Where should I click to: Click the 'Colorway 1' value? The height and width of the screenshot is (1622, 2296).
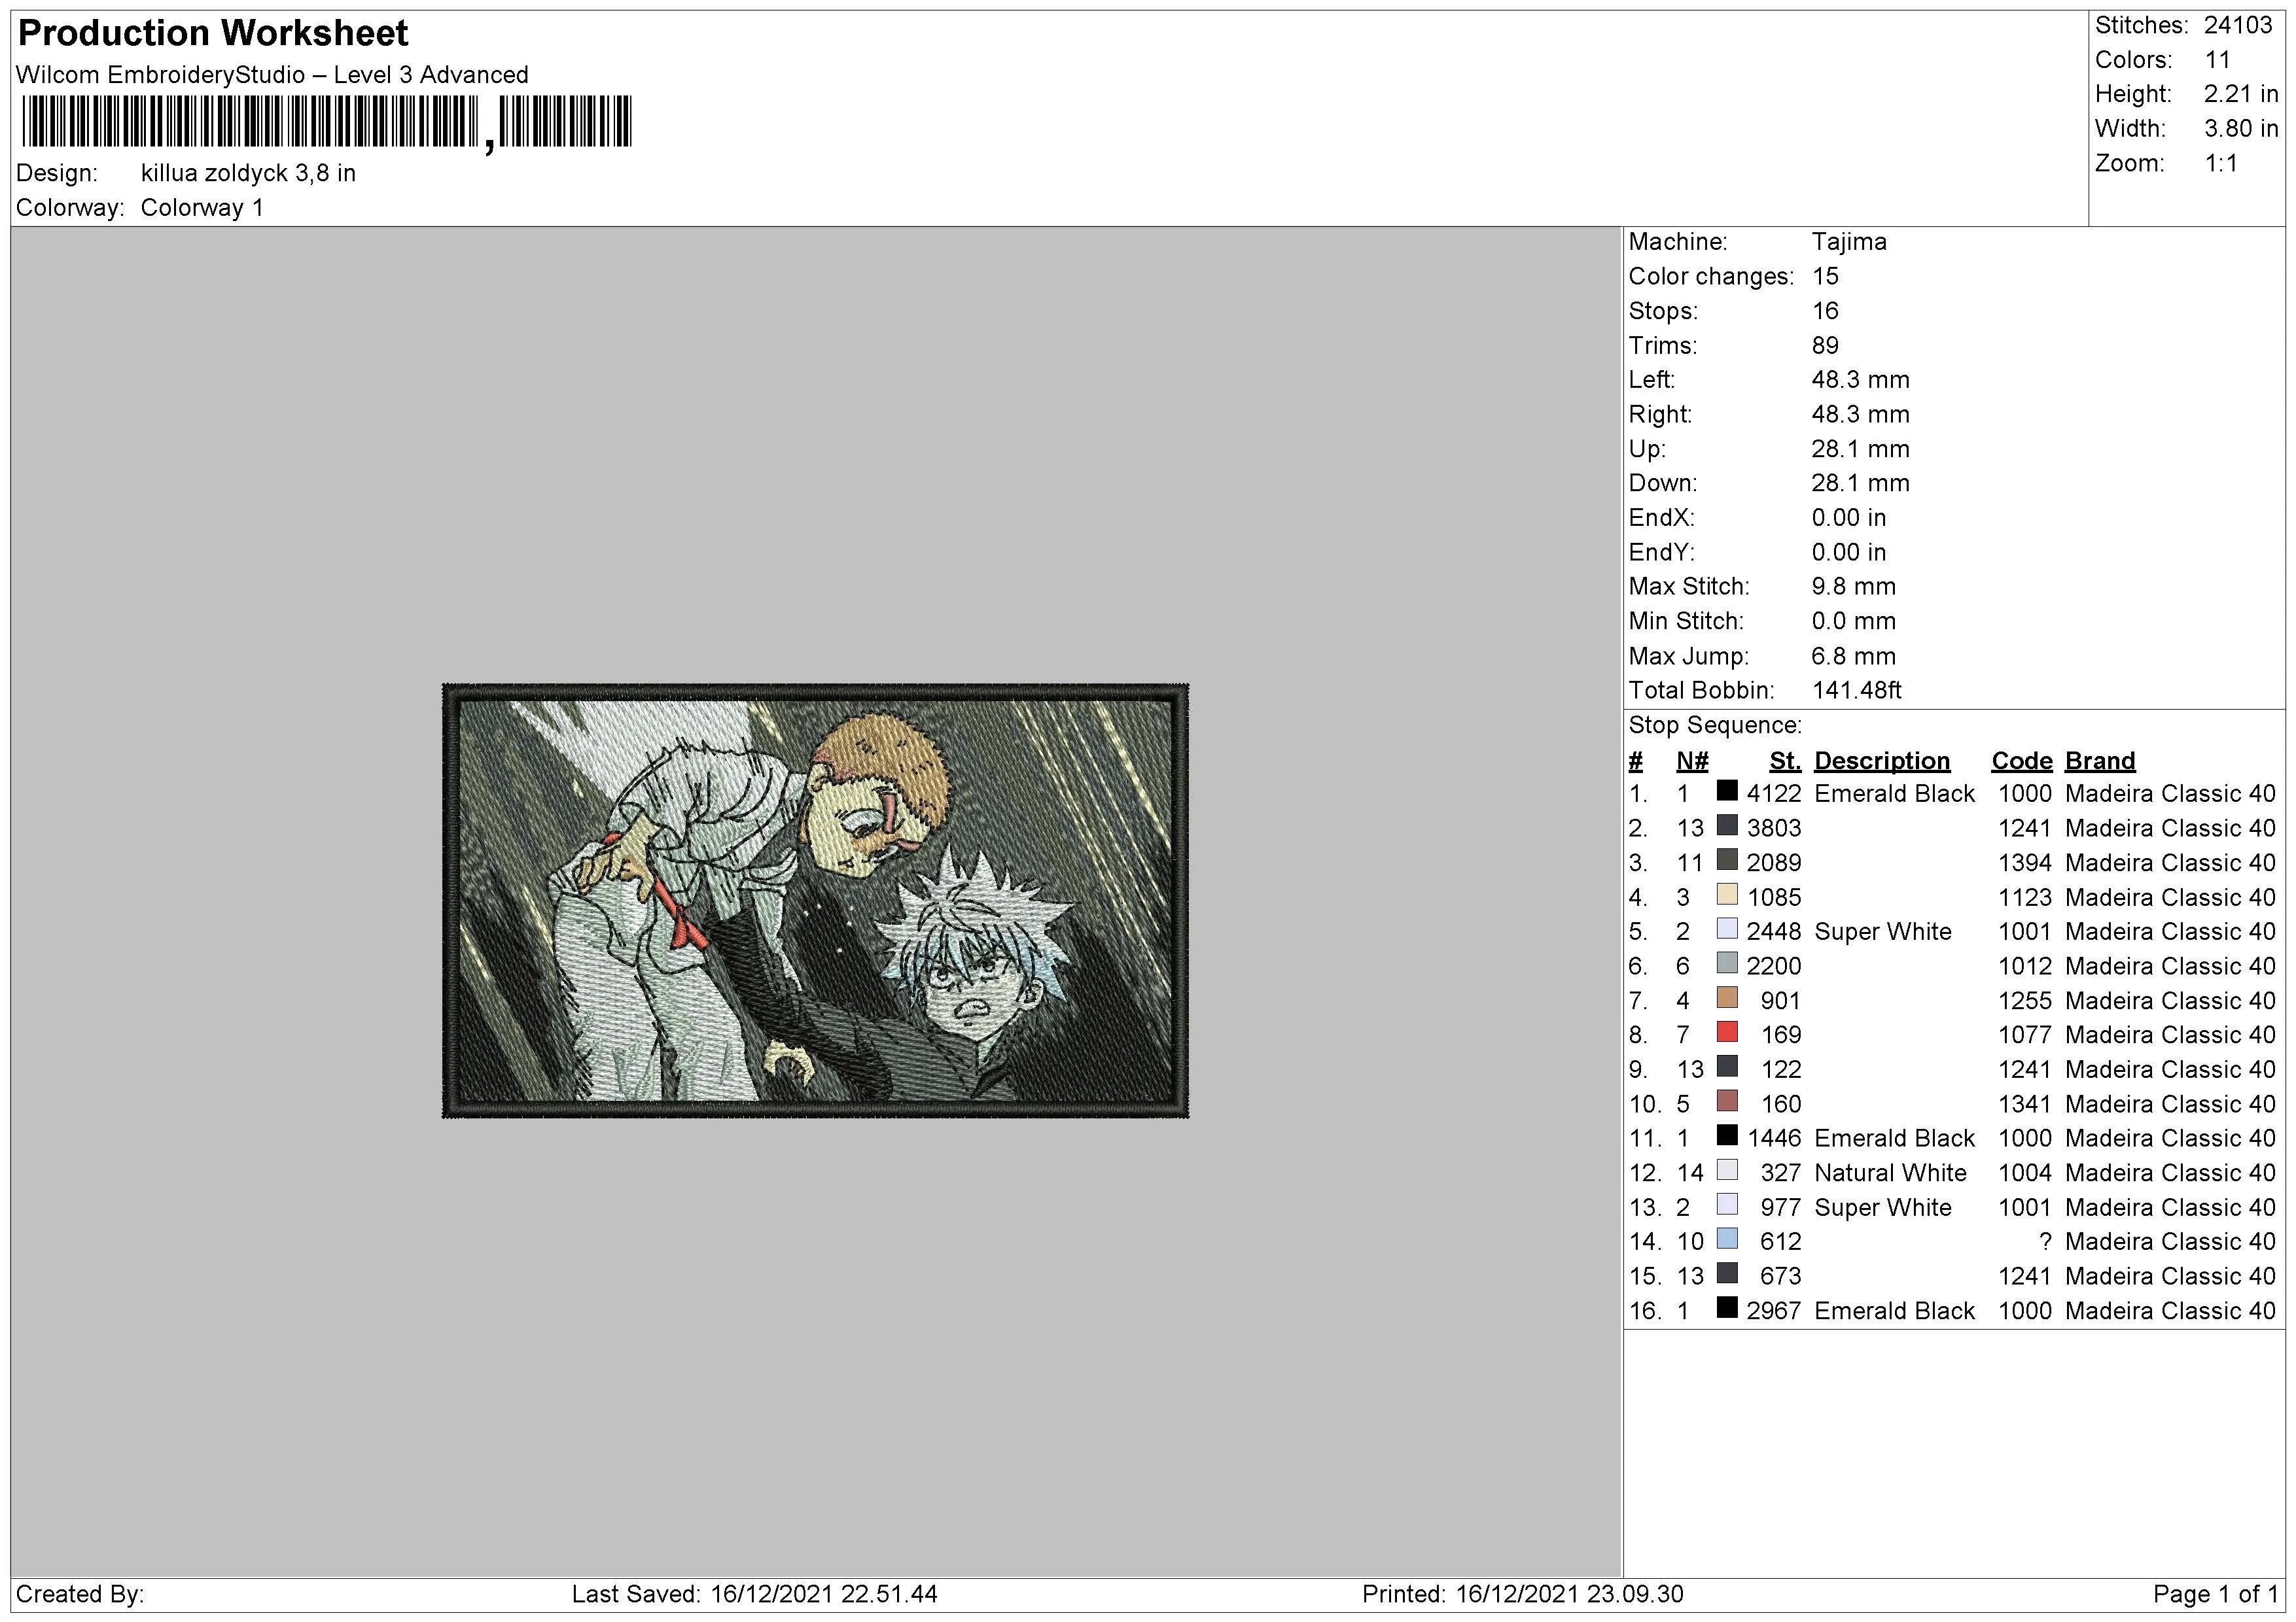[x=202, y=208]
